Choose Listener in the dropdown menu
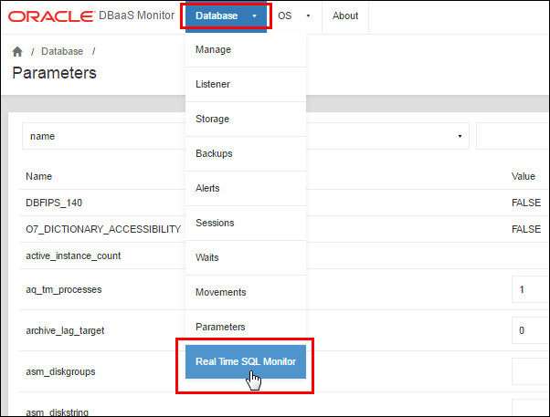Image resolution: width=550 pixels, height=417 pixels. pos(246,84)
